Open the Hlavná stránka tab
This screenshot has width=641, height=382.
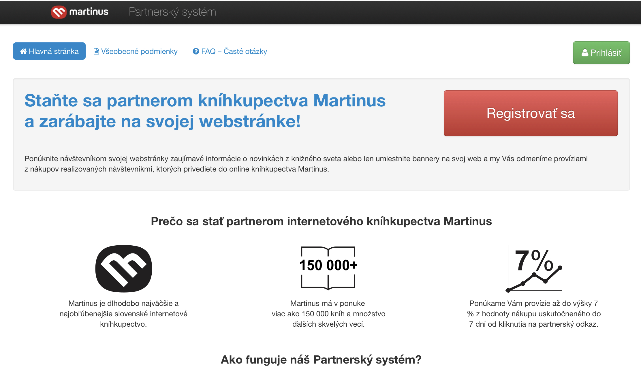pos(49,51)
